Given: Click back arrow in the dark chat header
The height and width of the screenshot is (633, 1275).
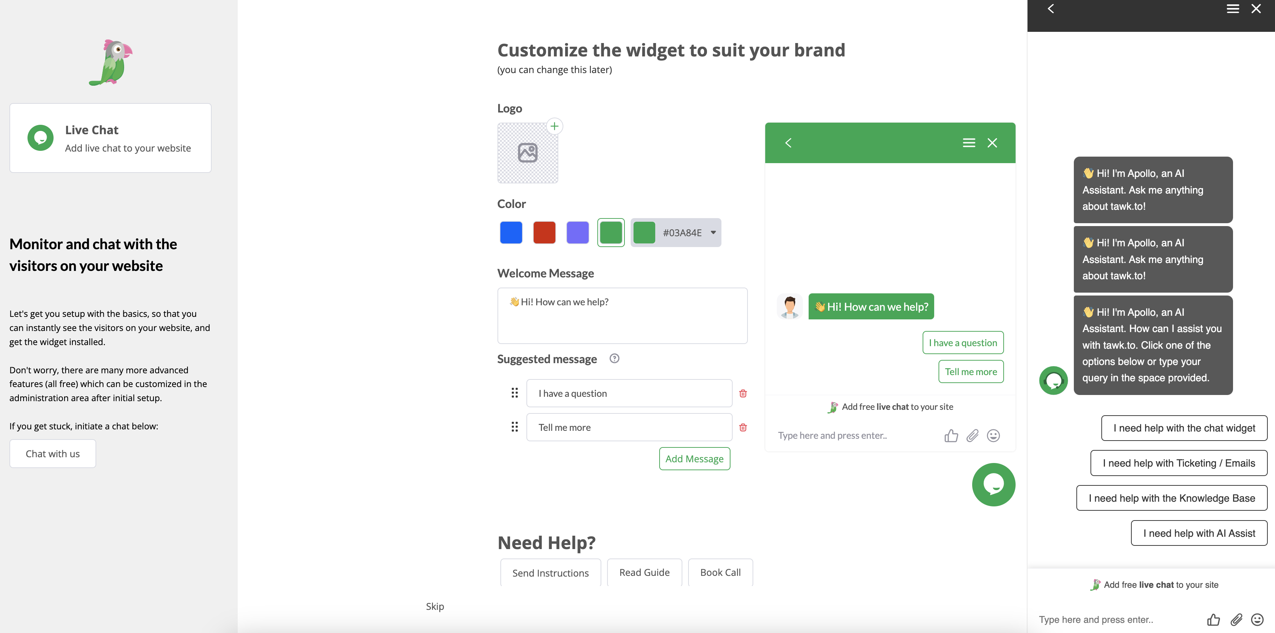Looking at the screenshot, I should (1051, 9).
